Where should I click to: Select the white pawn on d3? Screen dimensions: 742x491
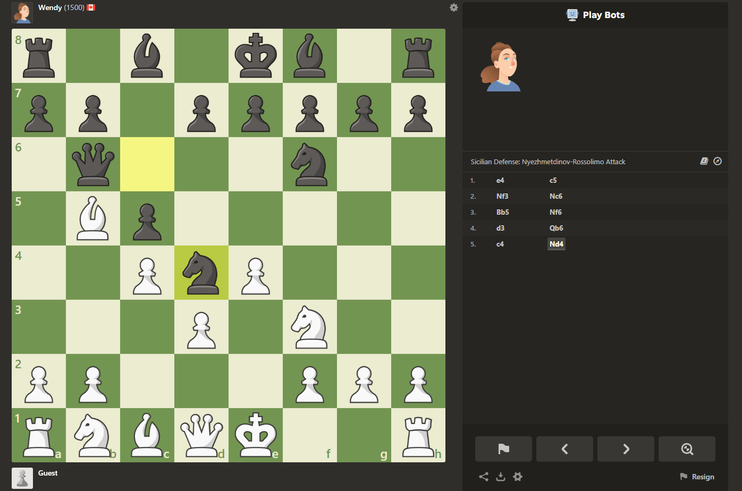pos(201,327)
